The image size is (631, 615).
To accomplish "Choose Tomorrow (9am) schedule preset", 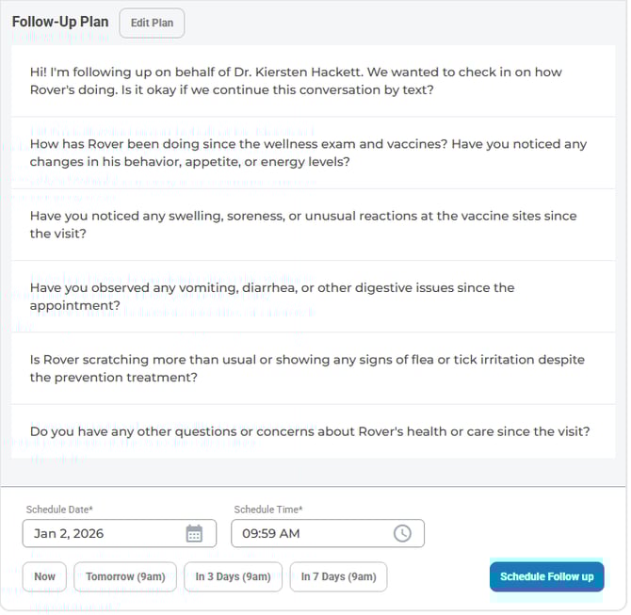I will (125, 576).
